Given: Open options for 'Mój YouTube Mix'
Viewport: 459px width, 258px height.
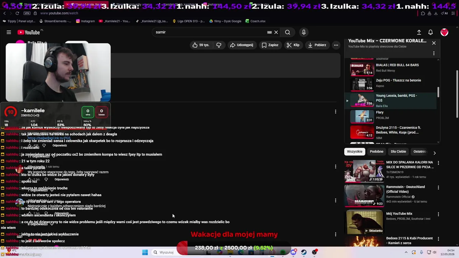Looking at the screenshot, I should 438,214.
